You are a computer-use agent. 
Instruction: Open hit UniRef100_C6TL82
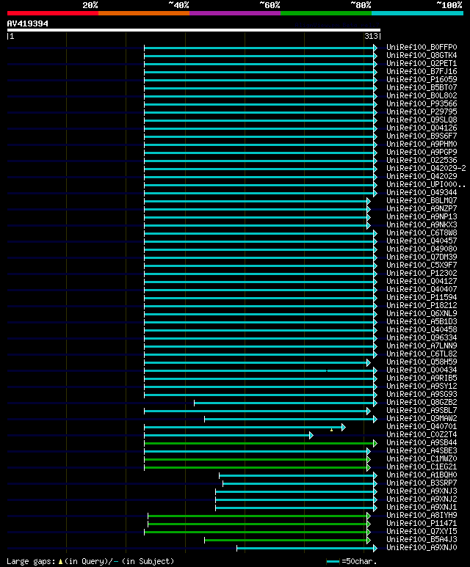[422, 354]
